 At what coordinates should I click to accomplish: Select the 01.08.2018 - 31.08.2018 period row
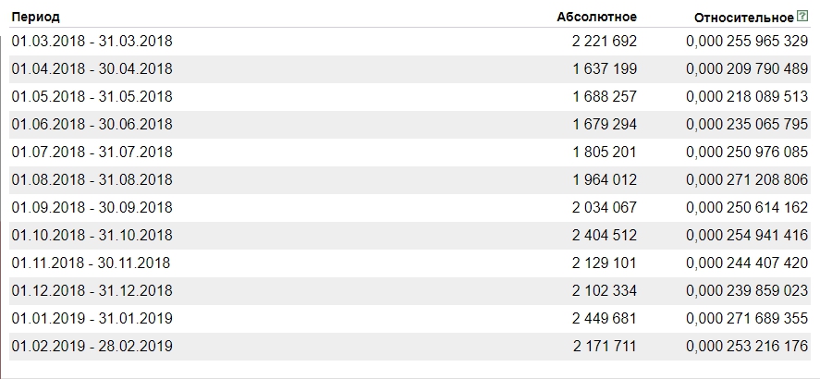click(410, 180)
